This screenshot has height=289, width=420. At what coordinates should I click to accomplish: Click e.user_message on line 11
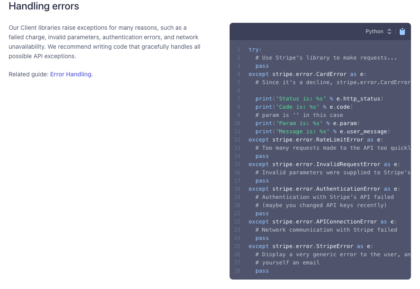(363, 132)
